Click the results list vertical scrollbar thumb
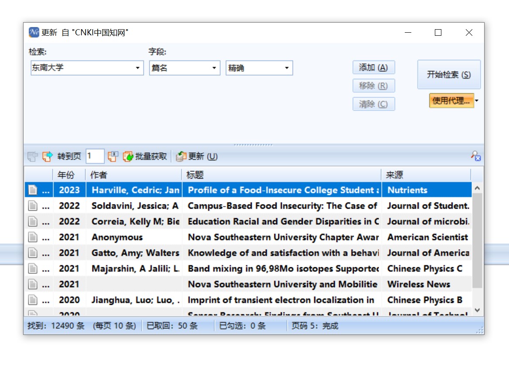 [477, 241]
